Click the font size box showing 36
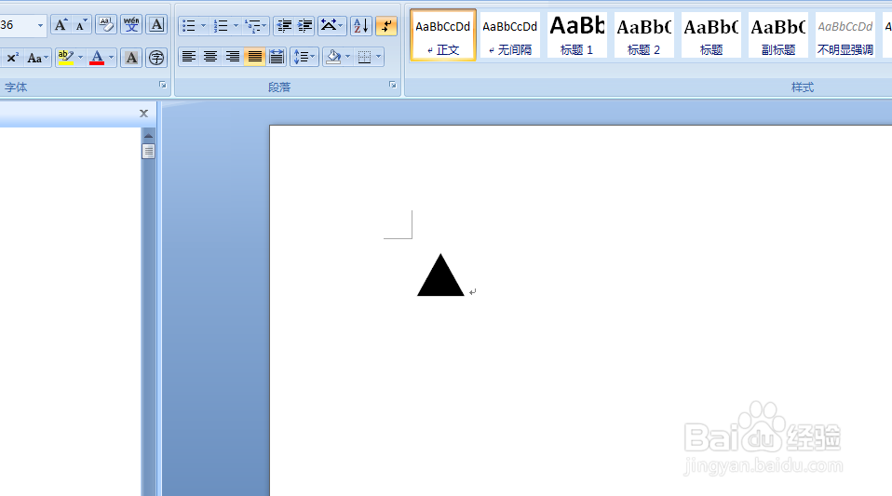The height and width of the screenshot is (496, 892). click(16, 25)
